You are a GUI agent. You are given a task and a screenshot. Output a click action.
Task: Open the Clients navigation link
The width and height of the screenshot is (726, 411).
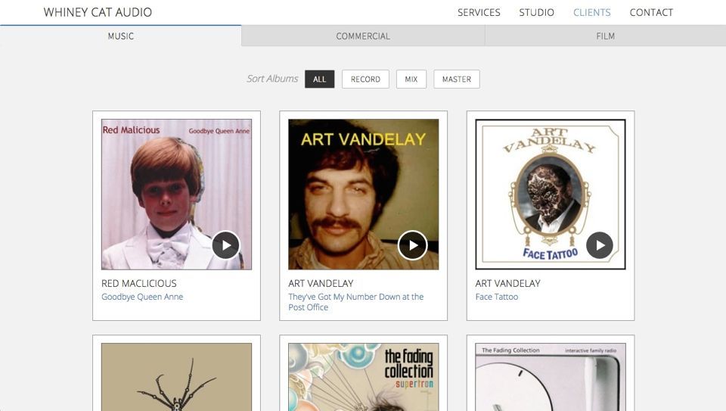point(591,12)
